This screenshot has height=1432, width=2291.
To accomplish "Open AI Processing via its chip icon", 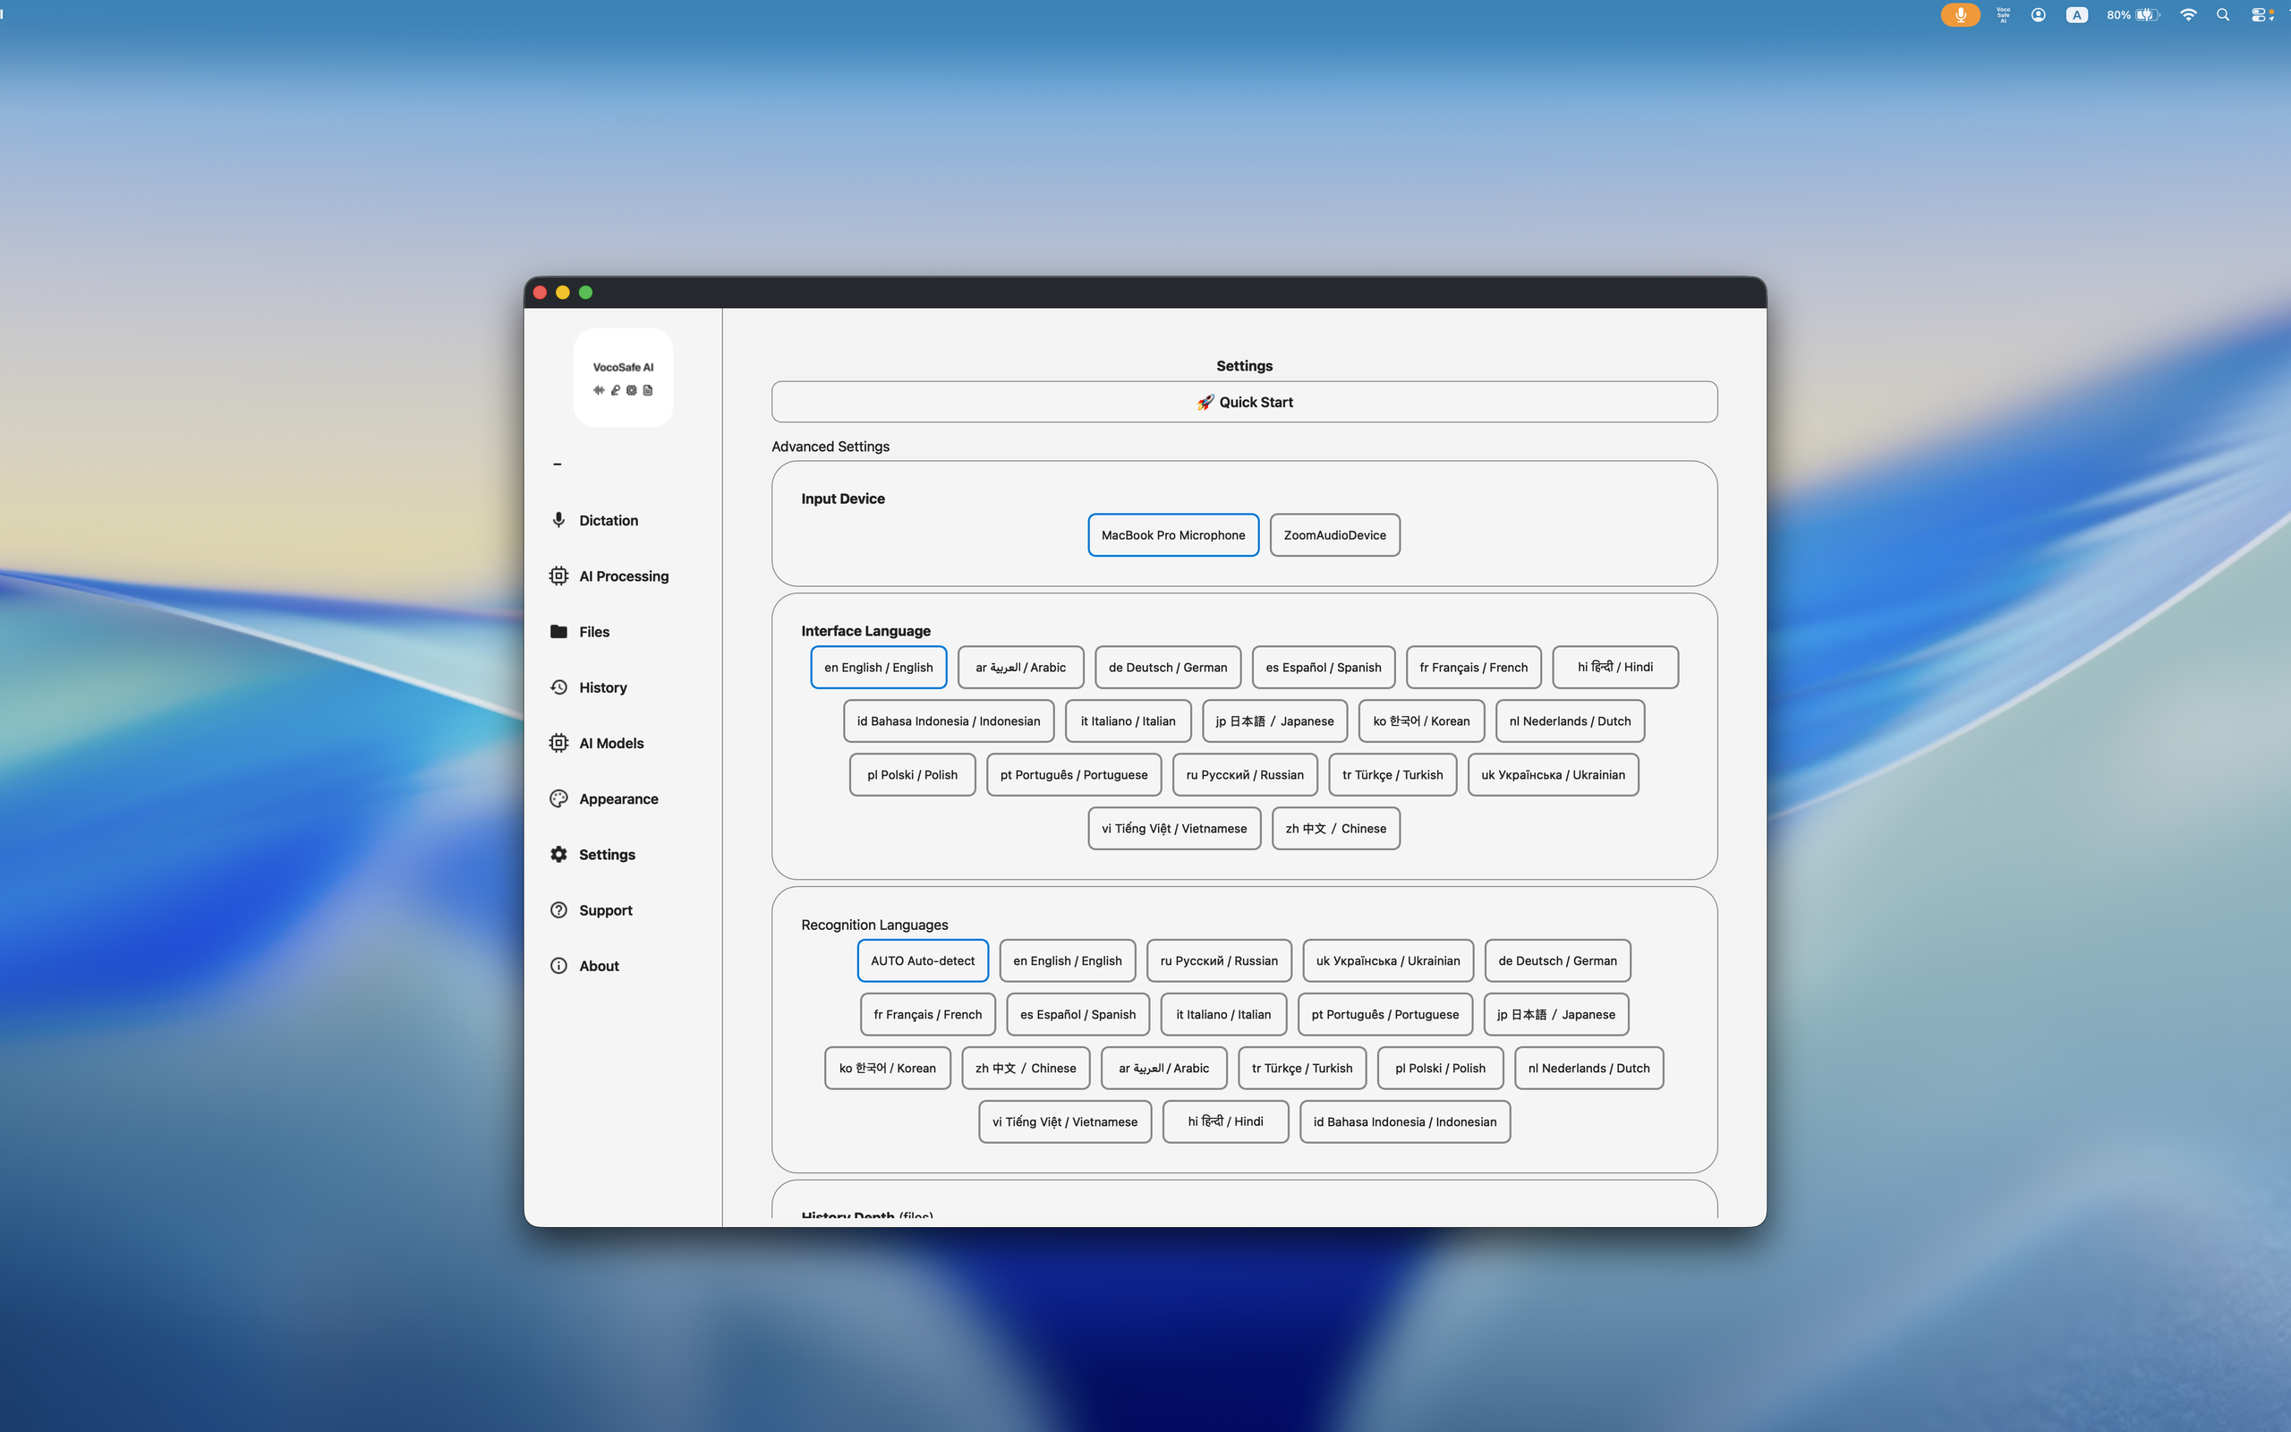I will tap(558, 575).
